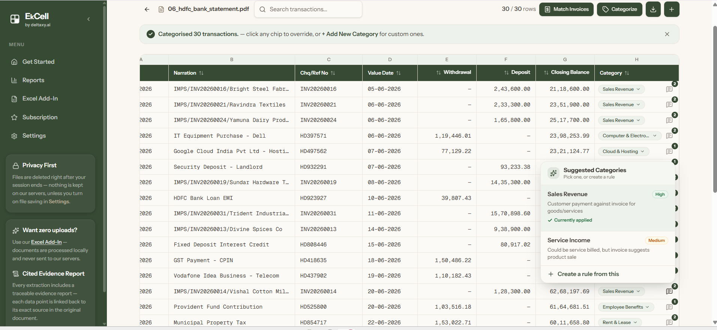Open the Computer & Electro... category dropdown
This screenshot has width=717, height=330.
pyautogui.click(x=630, y=136)
